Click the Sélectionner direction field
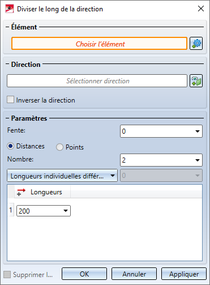Viewport: 210px width, 285px height. click(97, 81)
